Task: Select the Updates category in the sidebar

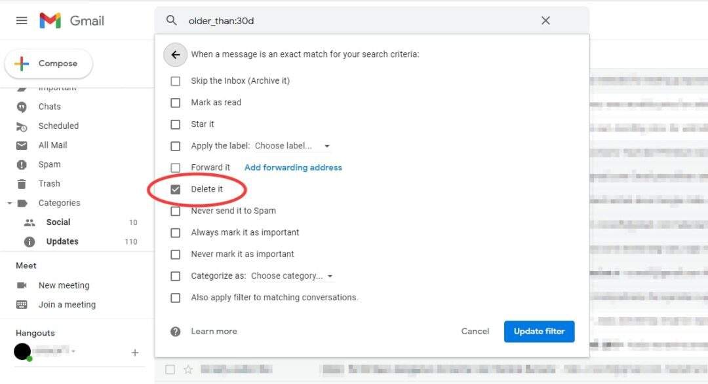Action: pyautogui.click(x=62, y=241)
